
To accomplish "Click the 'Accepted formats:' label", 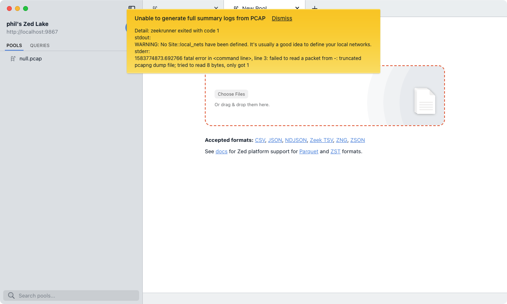I will coord(229,140).
